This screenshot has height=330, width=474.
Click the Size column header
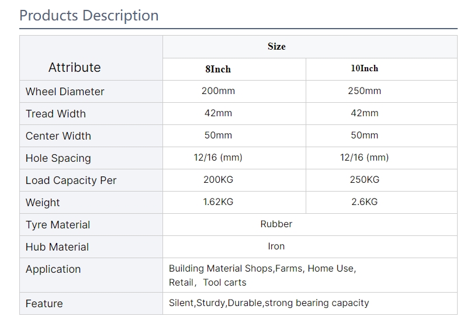pyautogui.click(x=276, y=47)
